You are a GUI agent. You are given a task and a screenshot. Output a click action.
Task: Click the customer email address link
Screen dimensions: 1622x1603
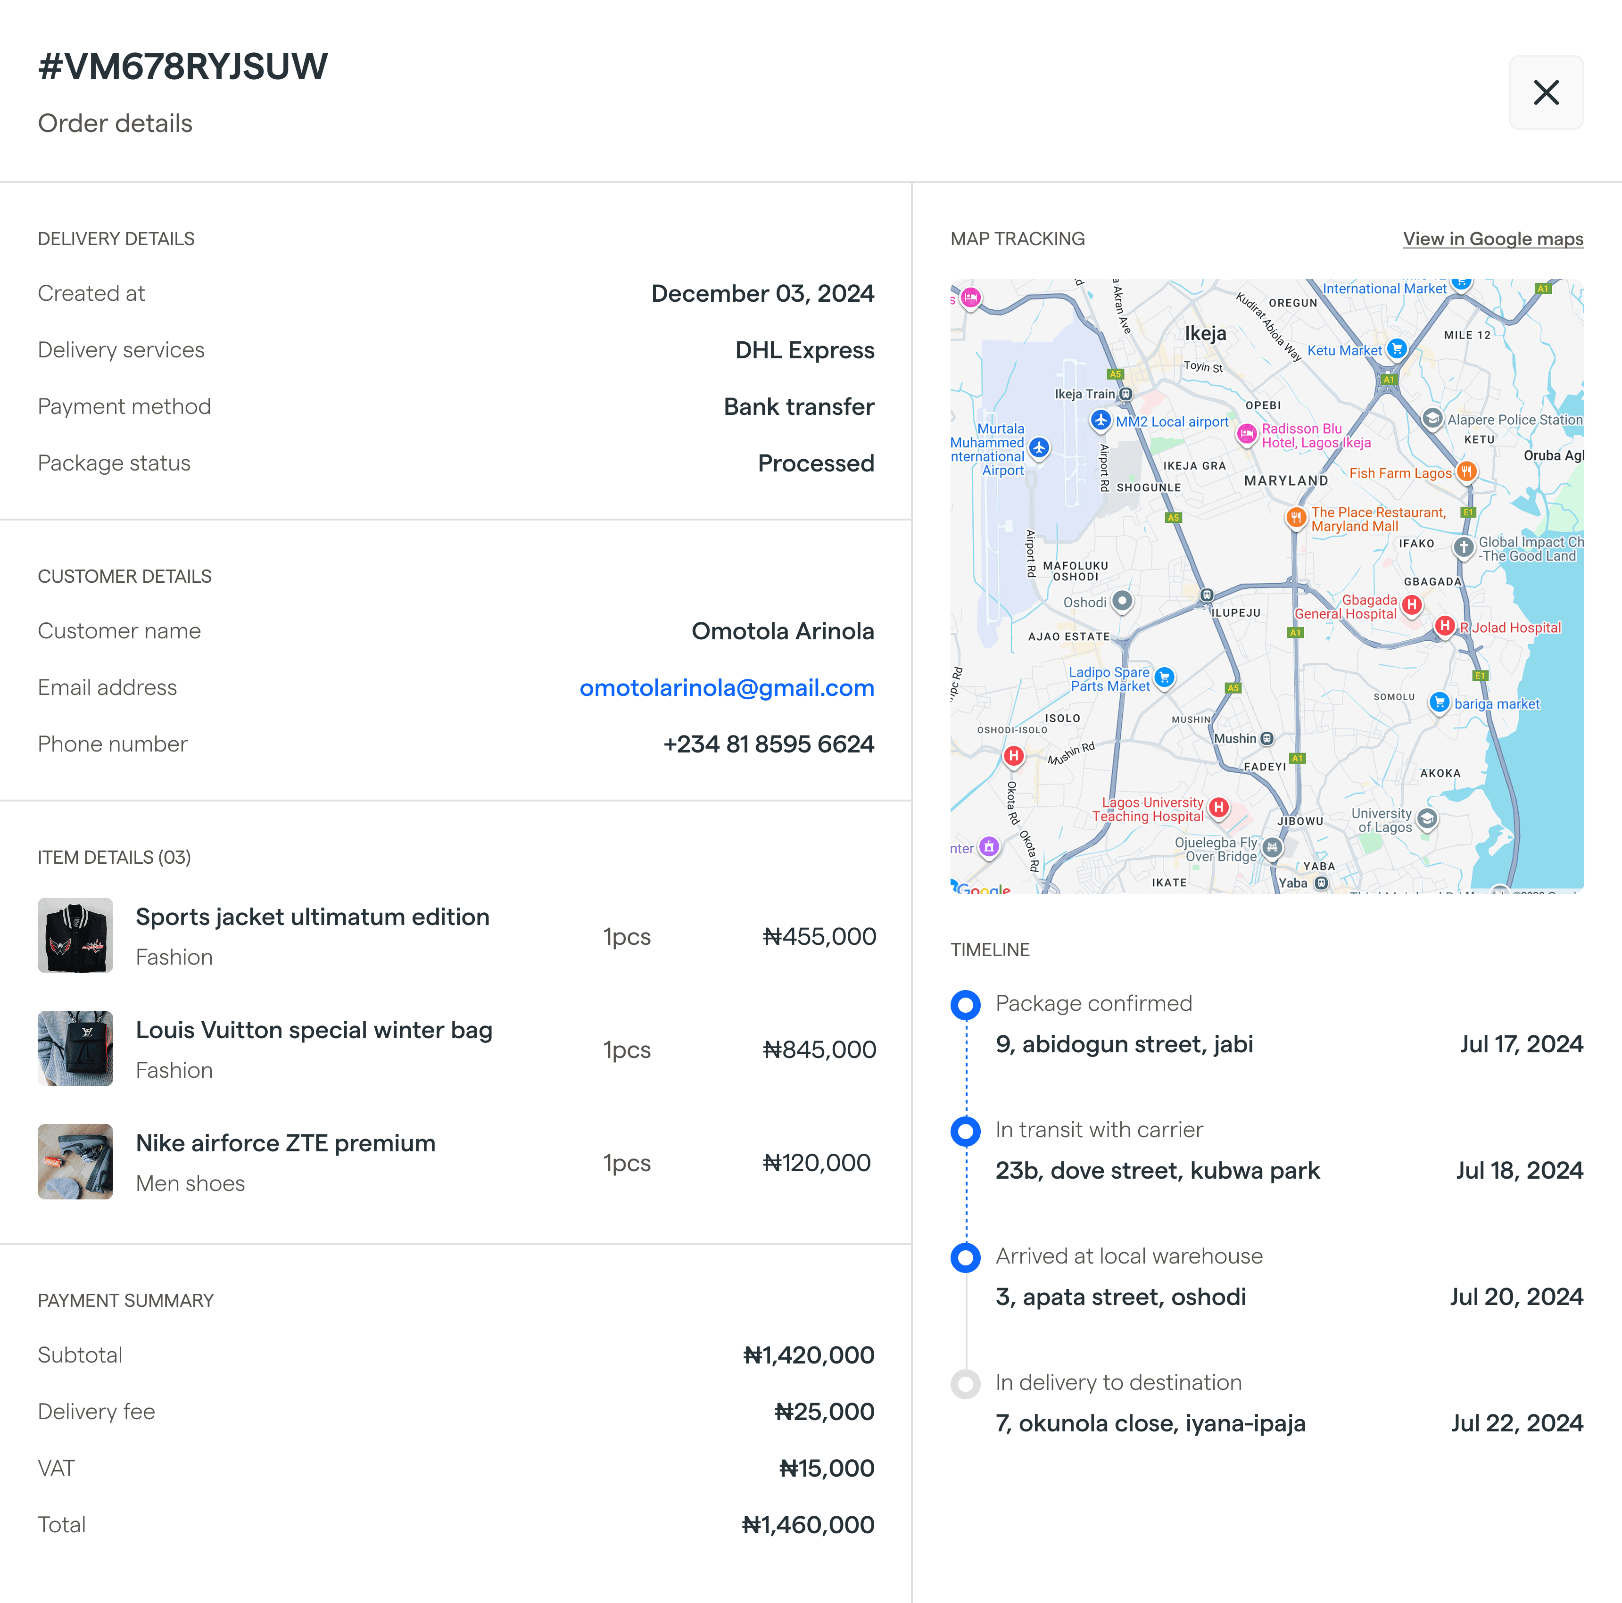(726, 687)
